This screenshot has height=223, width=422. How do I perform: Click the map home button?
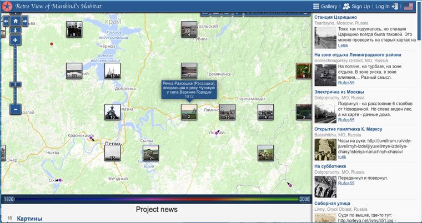[x=16, y=21]
